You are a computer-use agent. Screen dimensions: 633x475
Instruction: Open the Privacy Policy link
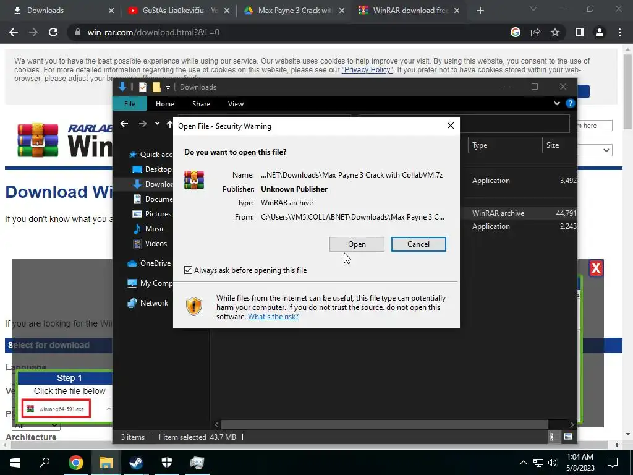(x=367, y=70)
